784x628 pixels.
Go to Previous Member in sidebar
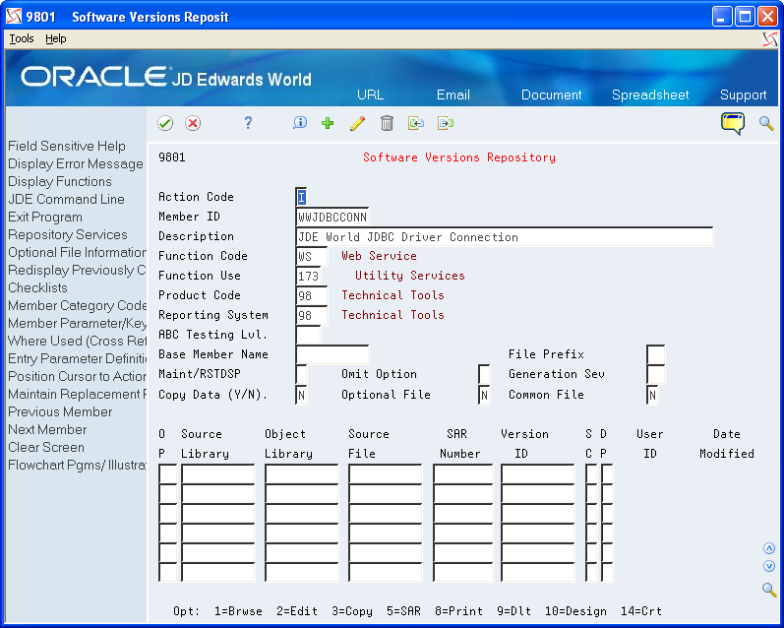point(60,411)
